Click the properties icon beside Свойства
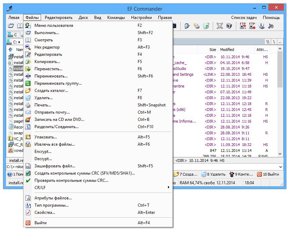 [x=28, y=212]
